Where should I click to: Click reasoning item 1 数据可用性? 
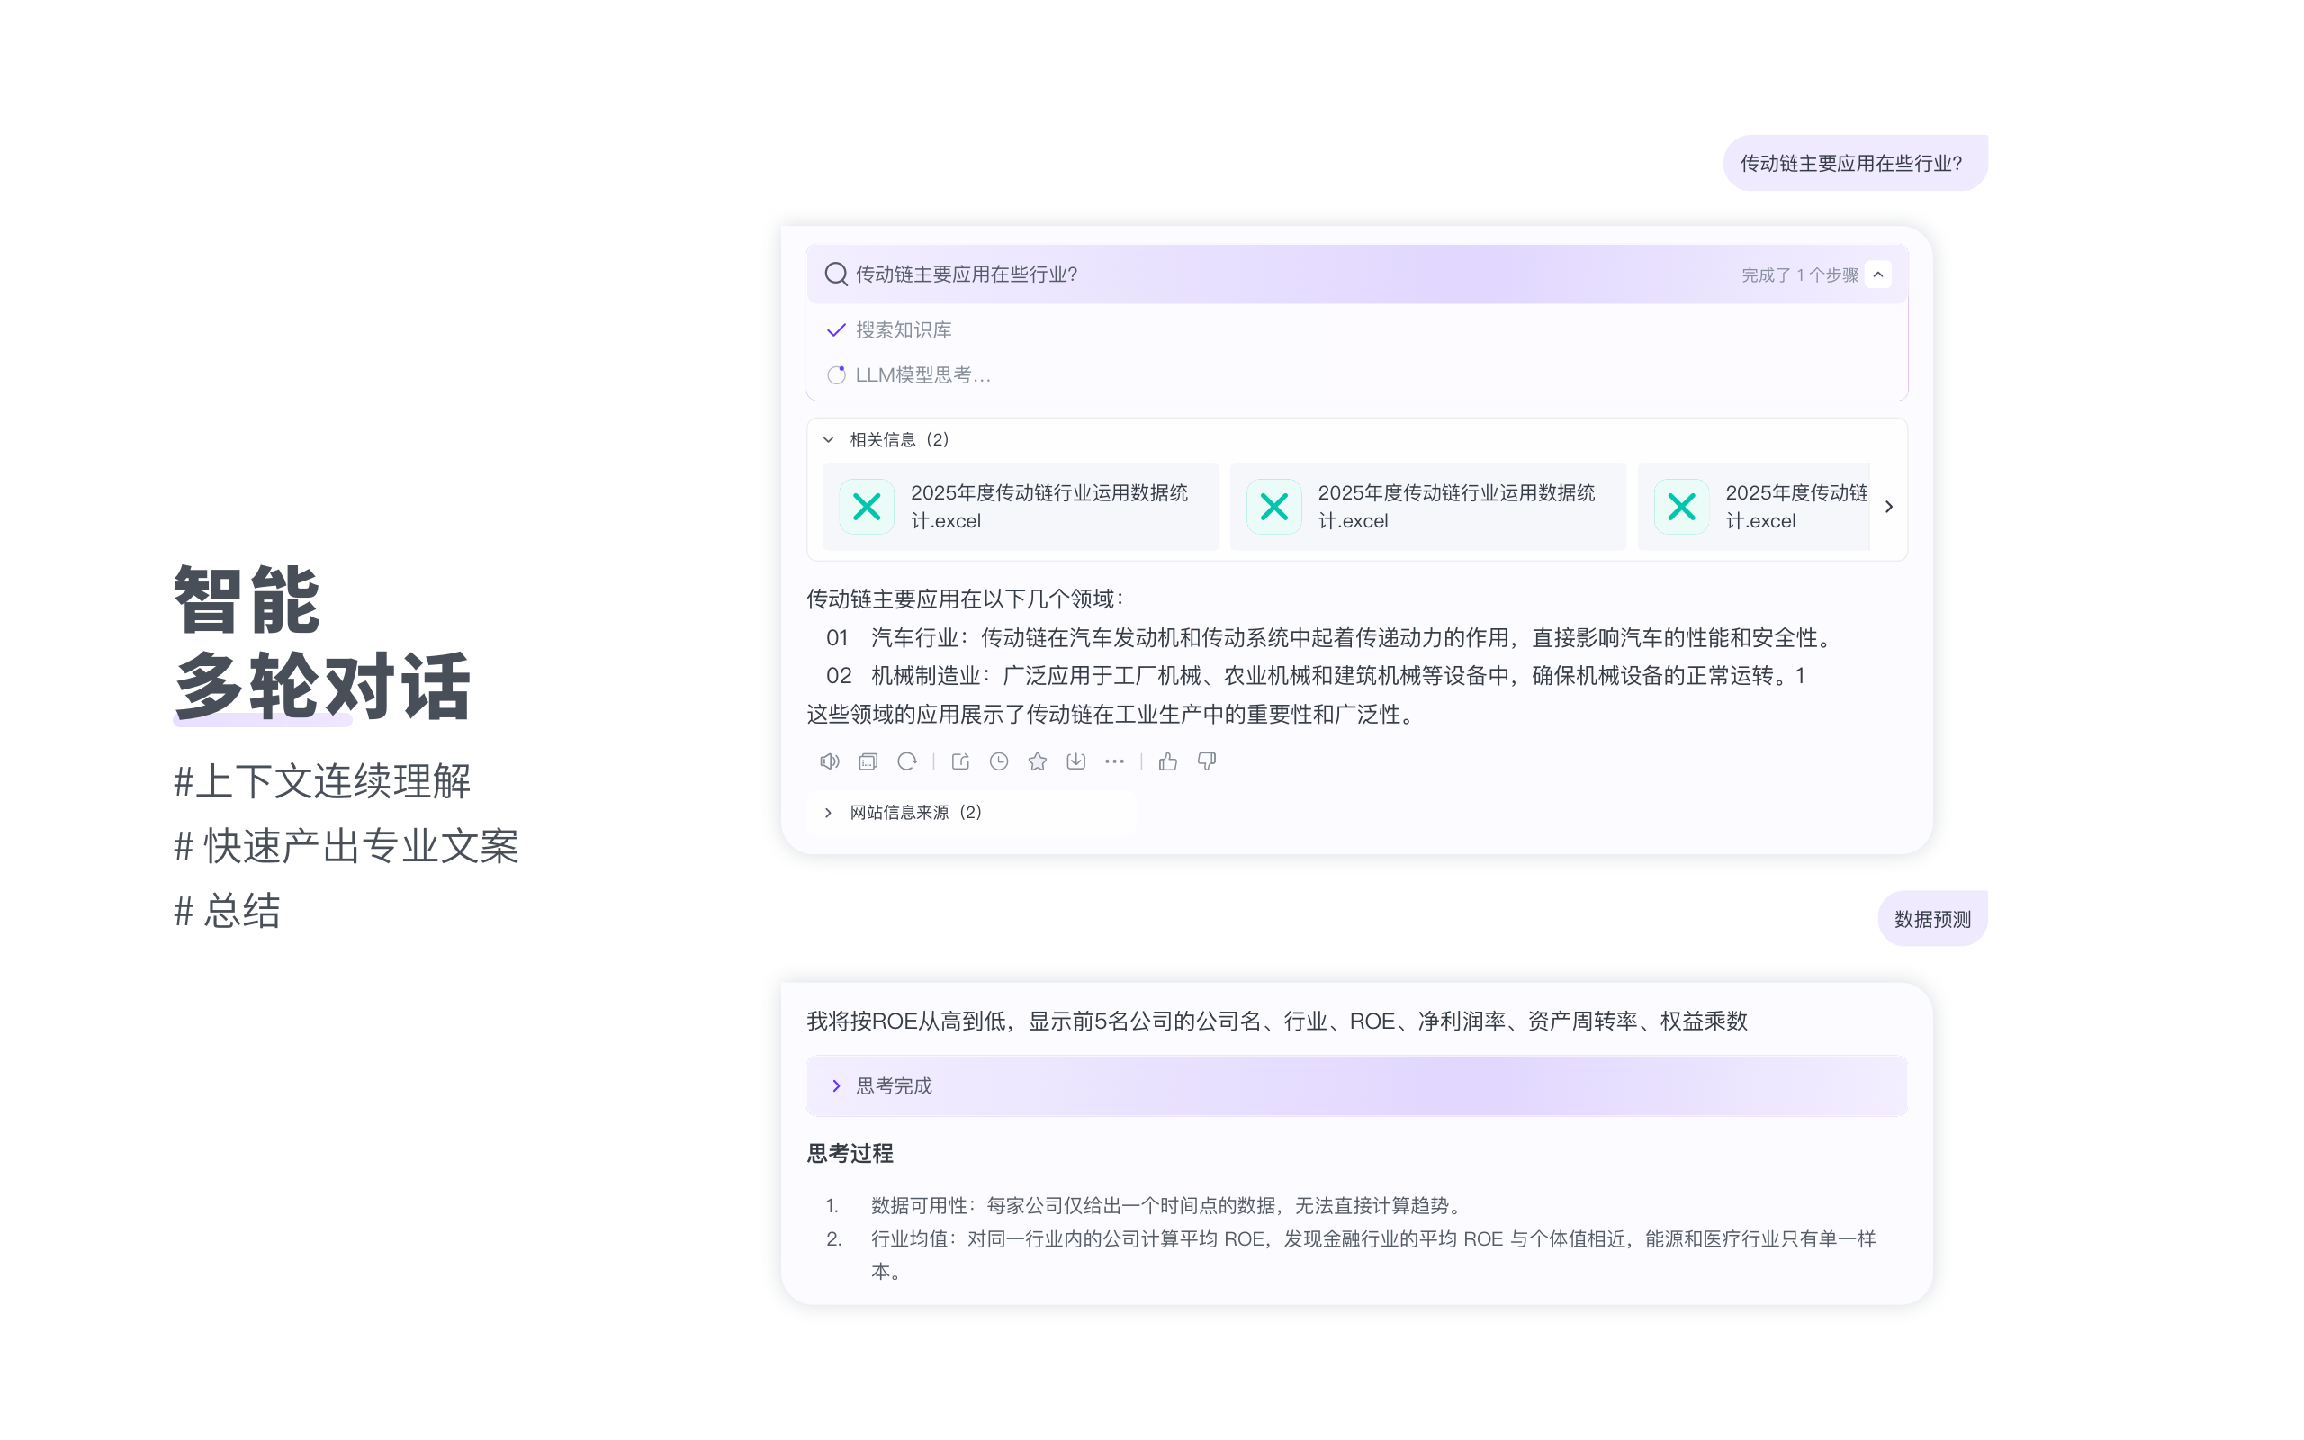point(1143,1206)
